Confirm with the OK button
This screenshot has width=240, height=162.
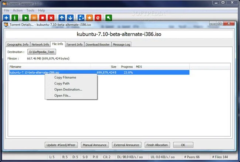[183, 145]
